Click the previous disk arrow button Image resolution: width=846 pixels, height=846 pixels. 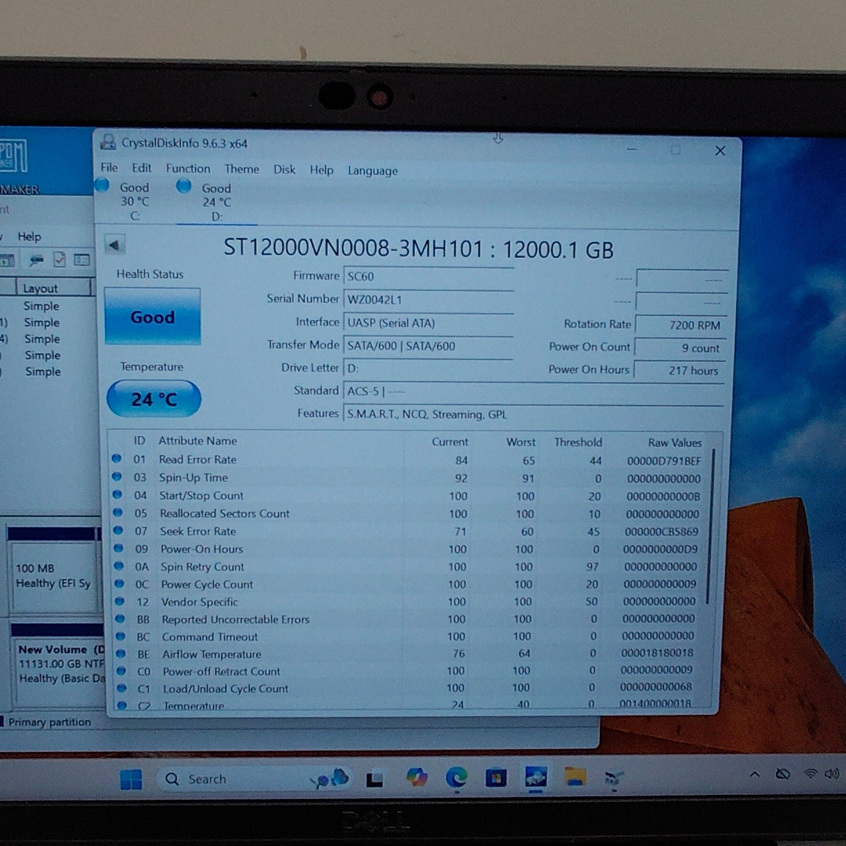pyautogui.click(x=115, y=245)
